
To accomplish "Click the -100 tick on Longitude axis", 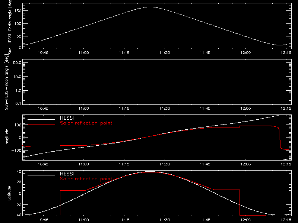I will [x=16, y=151].
